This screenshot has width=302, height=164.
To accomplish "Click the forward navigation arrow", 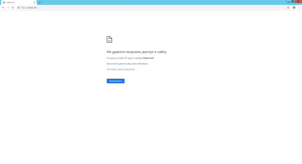I will click(8, 8).
